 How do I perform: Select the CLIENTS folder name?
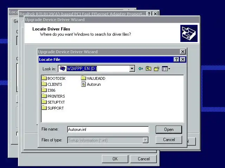55,84
